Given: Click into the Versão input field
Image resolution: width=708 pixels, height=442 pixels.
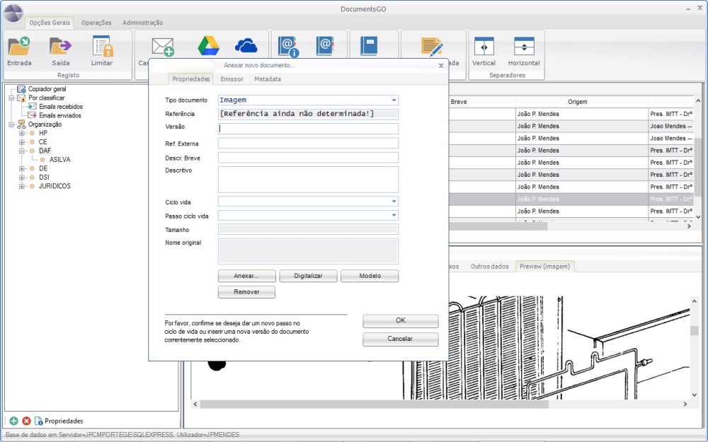Looking at the screenshot, I should click(x=308, y=129).
